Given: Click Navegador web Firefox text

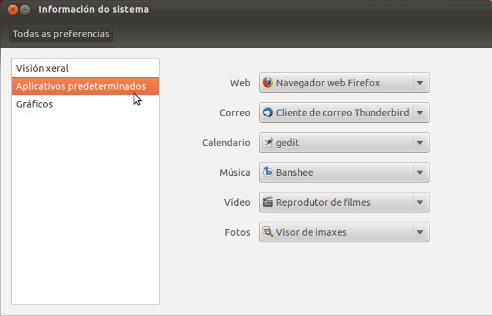Looking at the screenshot, I should click(x=328, y=83).
